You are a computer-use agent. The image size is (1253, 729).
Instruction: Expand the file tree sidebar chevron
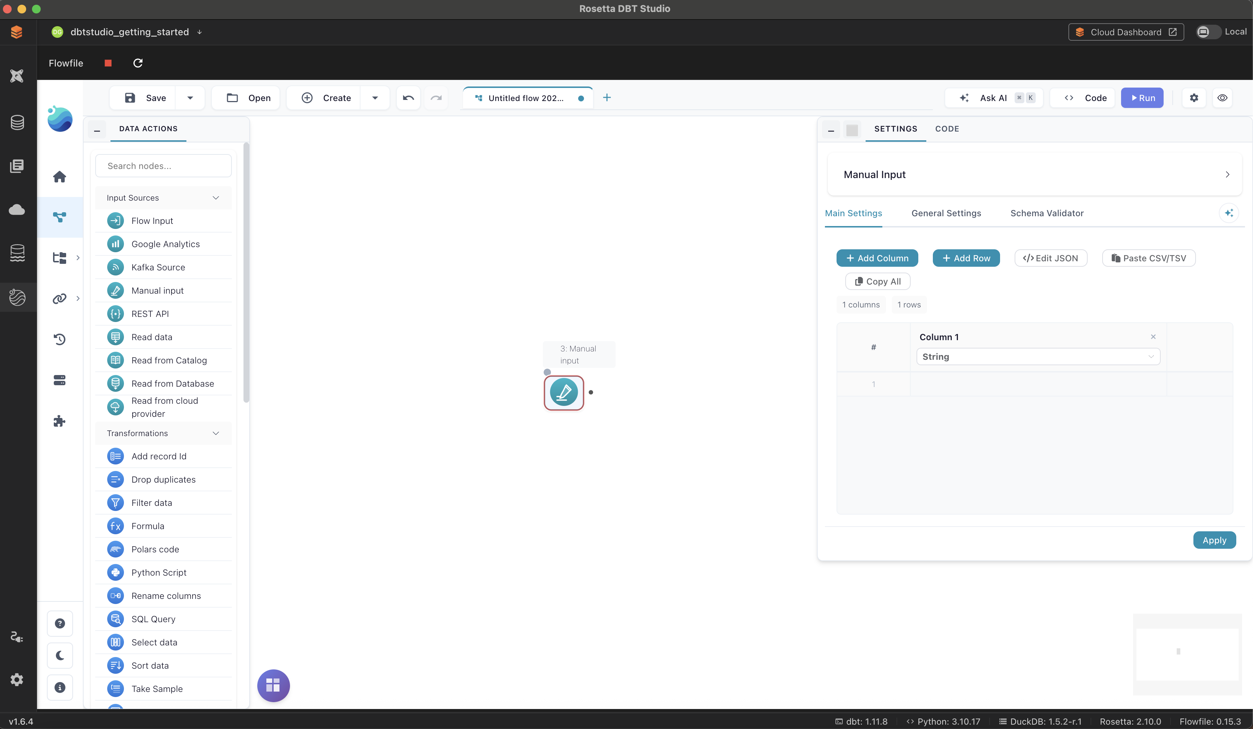[77, 258]
